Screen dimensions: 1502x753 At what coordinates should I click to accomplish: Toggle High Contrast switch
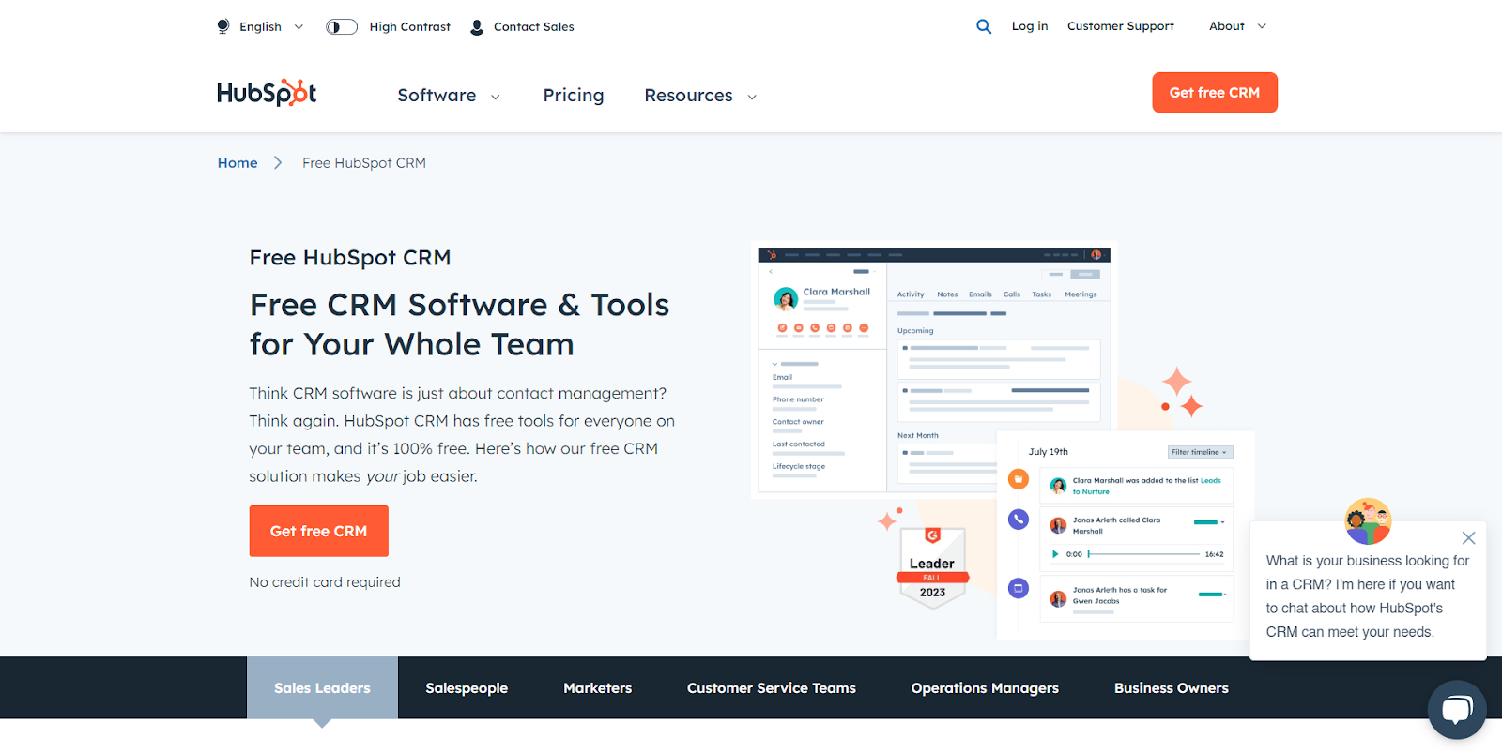tap(342, 27)
